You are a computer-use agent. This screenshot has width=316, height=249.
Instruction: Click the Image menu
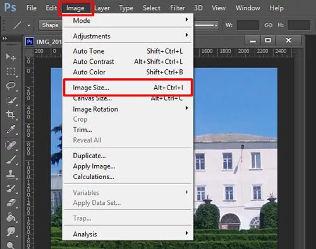(x=75, y=8)
